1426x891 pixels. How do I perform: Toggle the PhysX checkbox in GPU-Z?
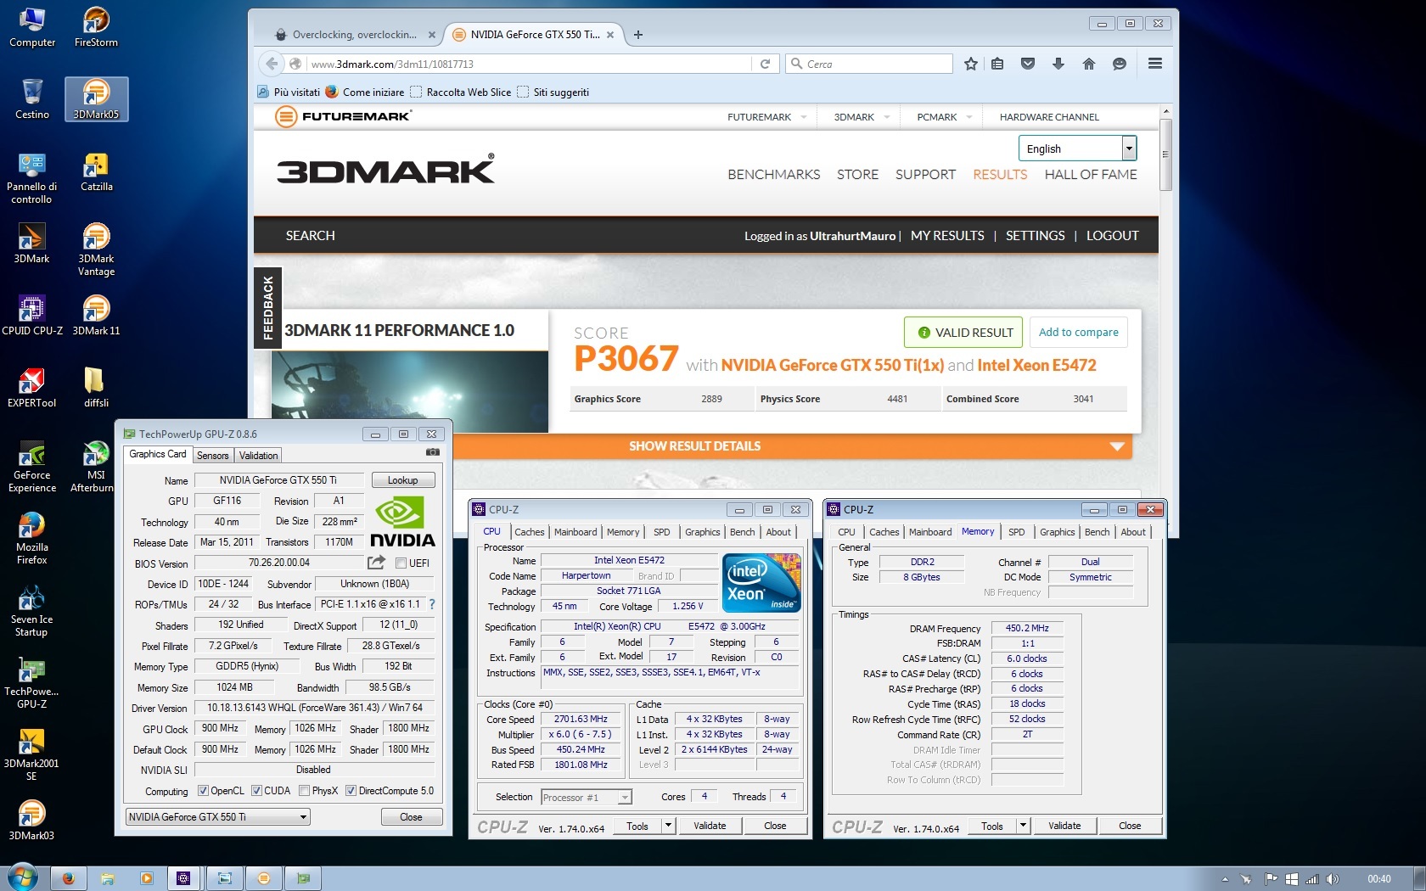point(304,791)
